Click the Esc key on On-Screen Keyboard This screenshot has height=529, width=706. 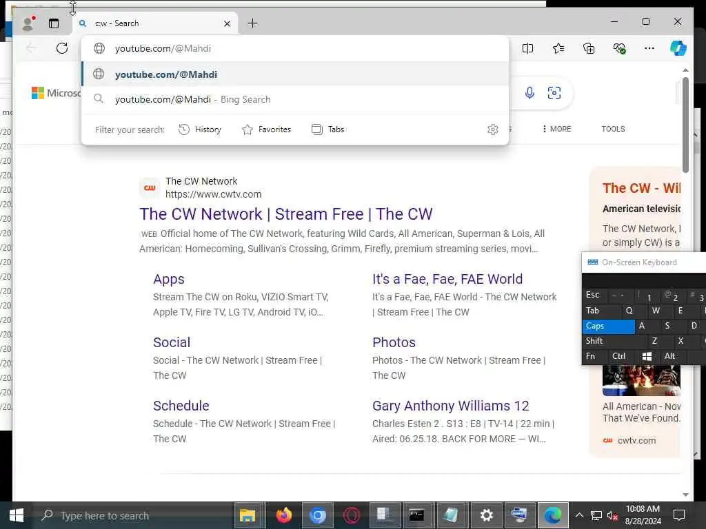pyautogui.click(x=594, y=295)
